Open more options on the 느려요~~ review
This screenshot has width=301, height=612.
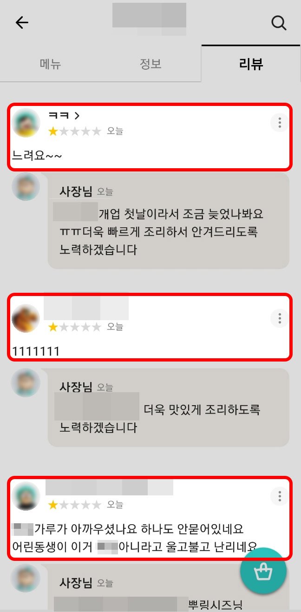tap(280, 123)
